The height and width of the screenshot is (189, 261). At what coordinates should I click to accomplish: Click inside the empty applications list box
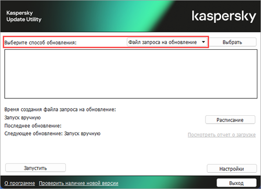tap(131, 74)
